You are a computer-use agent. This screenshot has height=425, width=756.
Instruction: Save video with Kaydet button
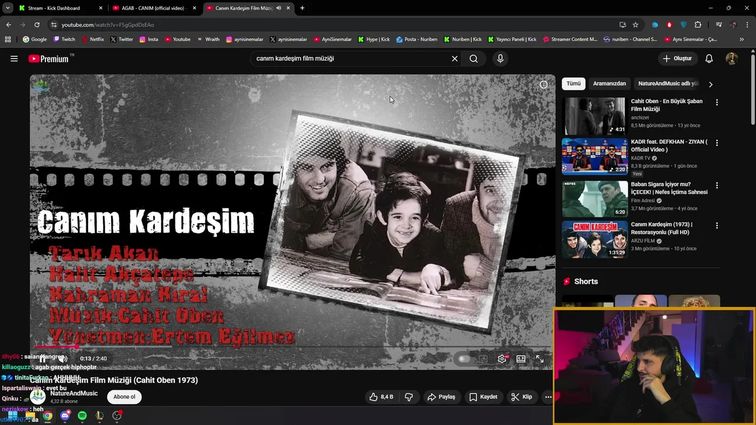click(x=483, y=397)
